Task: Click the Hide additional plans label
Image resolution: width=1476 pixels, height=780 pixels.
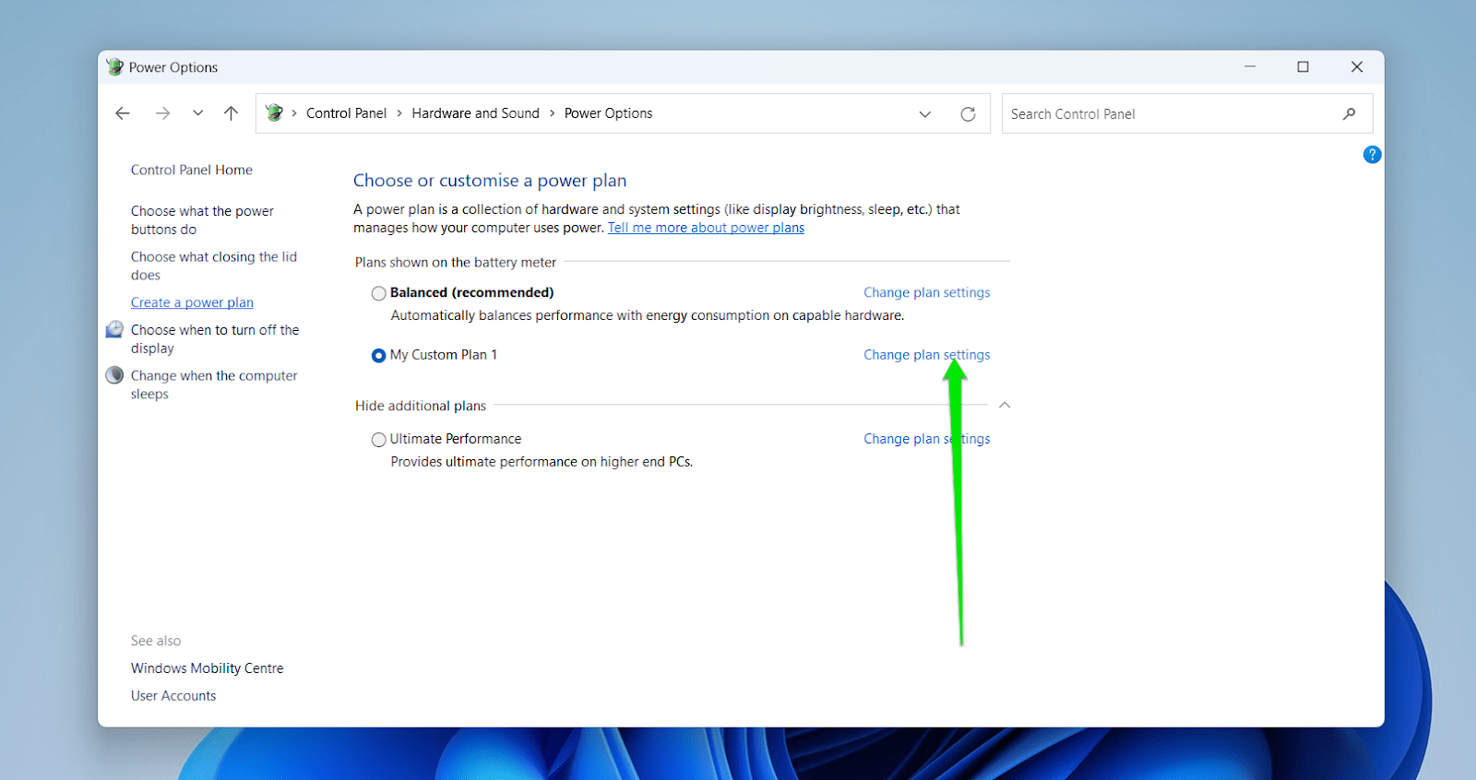Action: pyautogui.click(x=421, y=406)
